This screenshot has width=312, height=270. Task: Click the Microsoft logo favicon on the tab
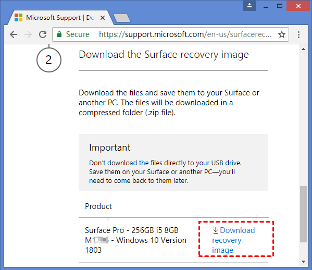click(x=19, y=18)
